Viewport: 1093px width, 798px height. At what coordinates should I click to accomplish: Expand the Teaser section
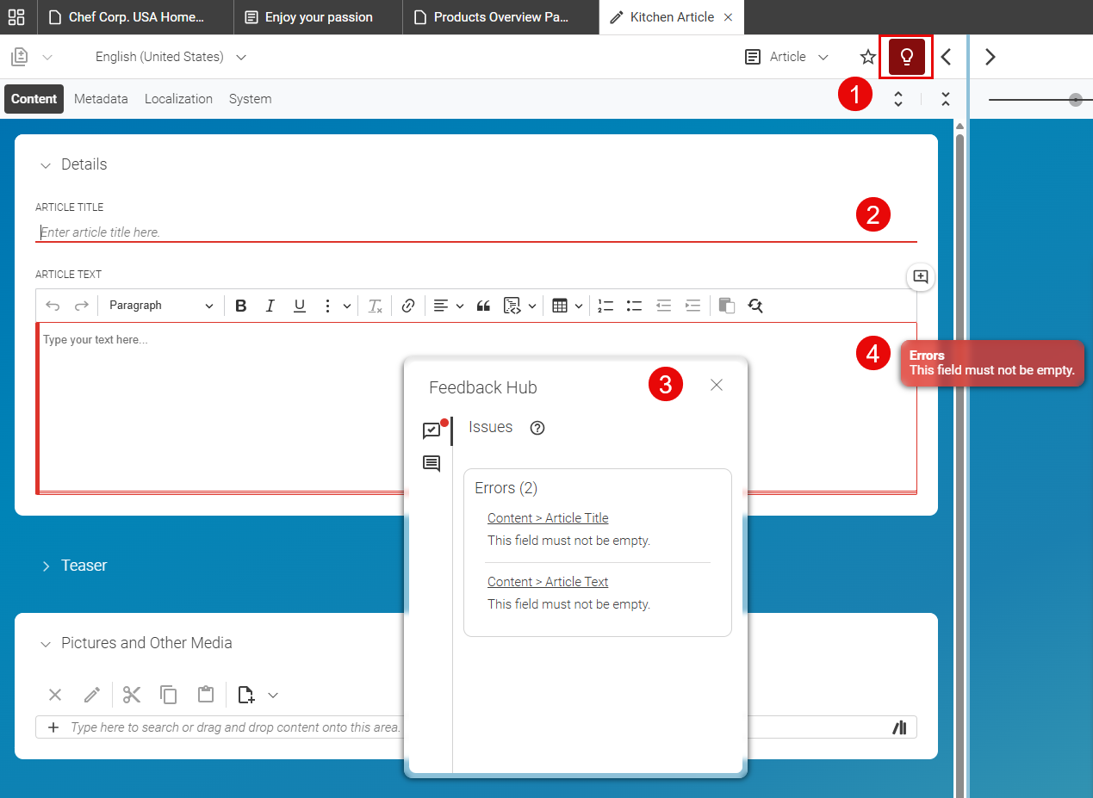click(x=46, y=565)
